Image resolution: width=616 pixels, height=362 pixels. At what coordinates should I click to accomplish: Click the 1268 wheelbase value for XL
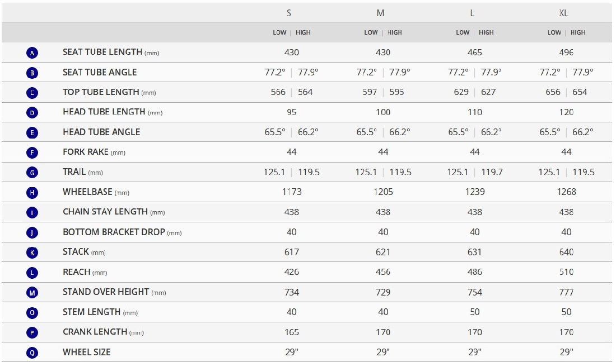tap(566, 192)
